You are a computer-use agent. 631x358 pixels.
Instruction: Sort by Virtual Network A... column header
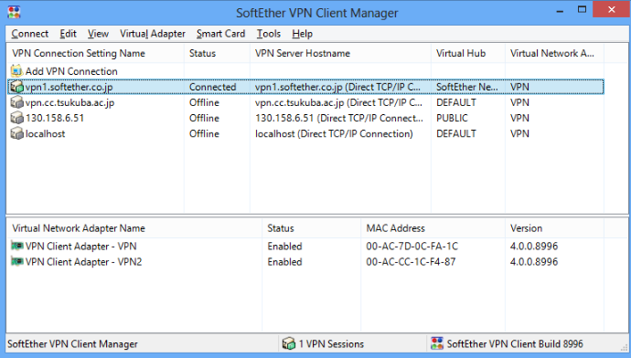(554, 54)
